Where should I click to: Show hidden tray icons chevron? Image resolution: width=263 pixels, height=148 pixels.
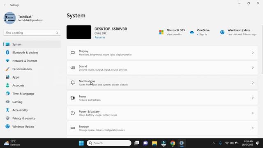point(214,143)
